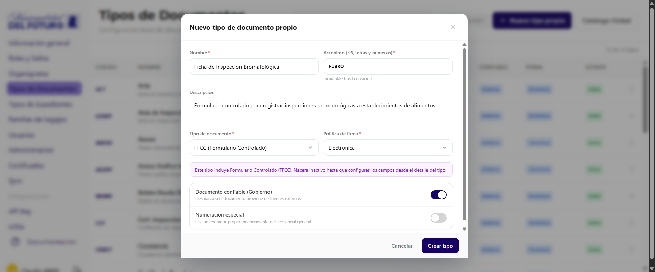The height and width of the screenshot is (272, 655).
Task: Click the 'Inmutable tras la creacion' hint
Action: point(348,79)
